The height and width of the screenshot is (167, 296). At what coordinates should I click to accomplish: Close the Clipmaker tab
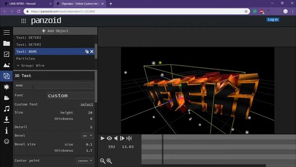[103, 4]
